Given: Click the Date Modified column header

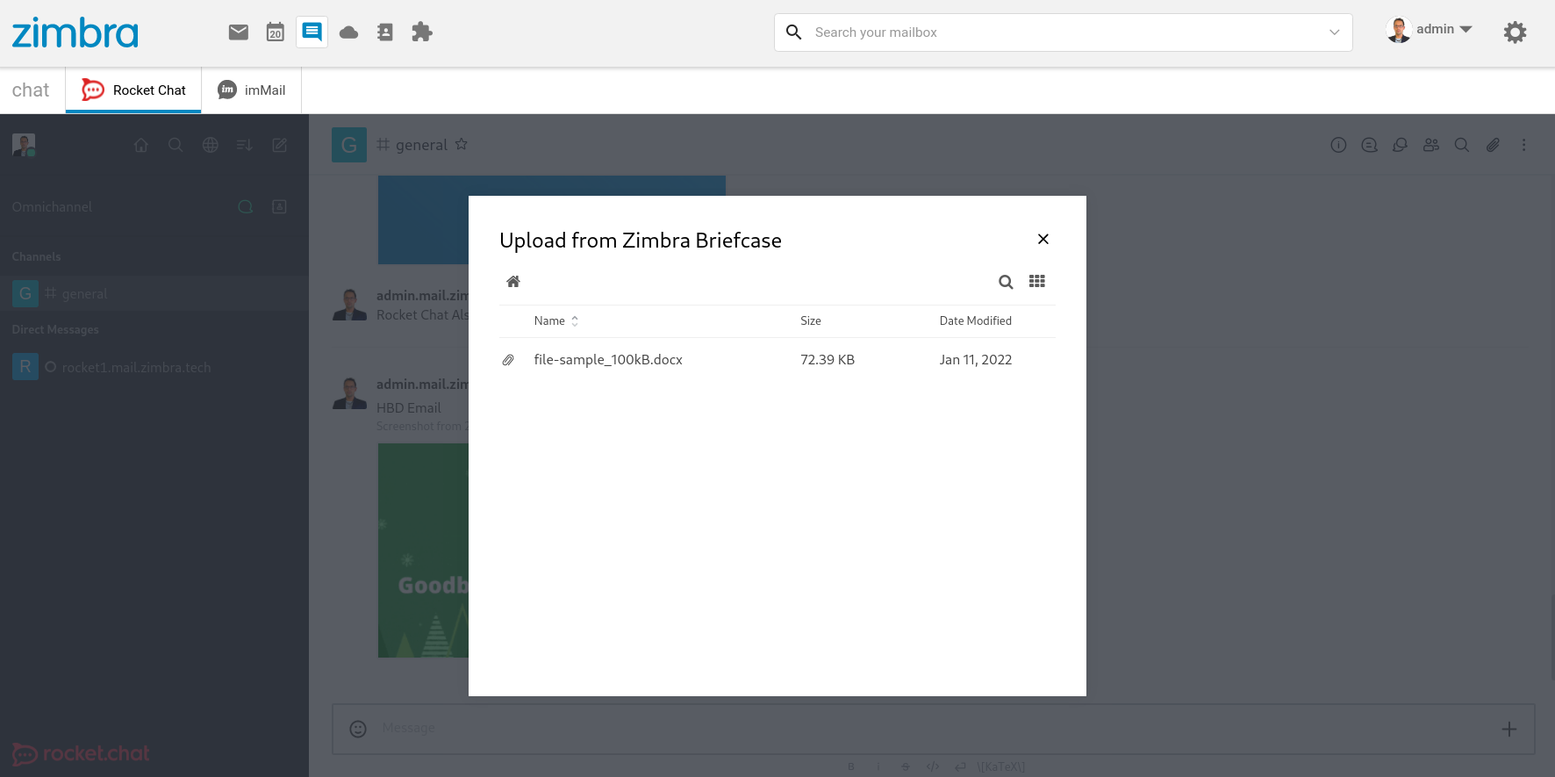Looking at the screenshot, I should (x=976, y=320).
